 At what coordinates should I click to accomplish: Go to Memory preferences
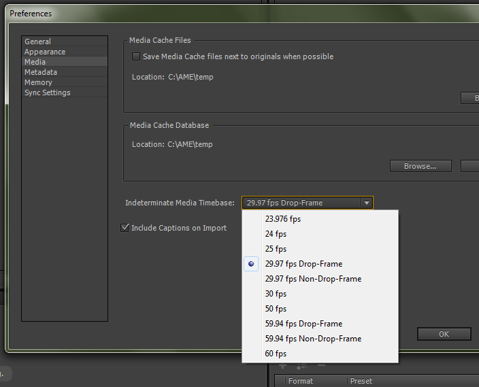pyautogui.click(x=65, y=82)
